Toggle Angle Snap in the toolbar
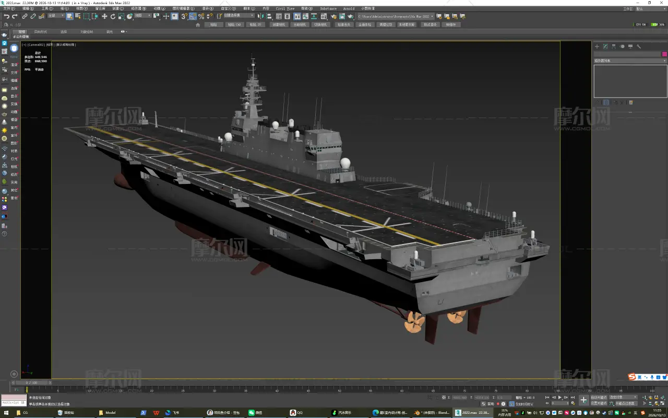 coord(193,16)
